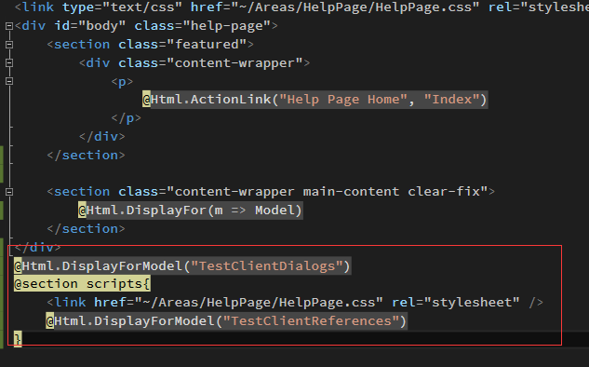The height and width of the screenshot is (367, 589).
Task: Click the "Index" string argument
Action: (452, 100)
